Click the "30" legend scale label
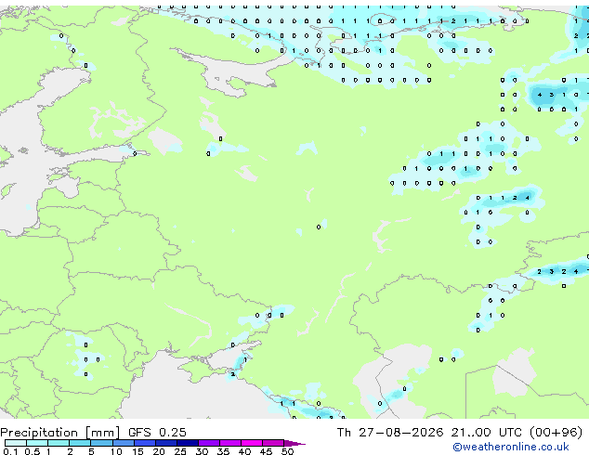The width and height of the screenshot is (589, 455). tap(202, 451)
